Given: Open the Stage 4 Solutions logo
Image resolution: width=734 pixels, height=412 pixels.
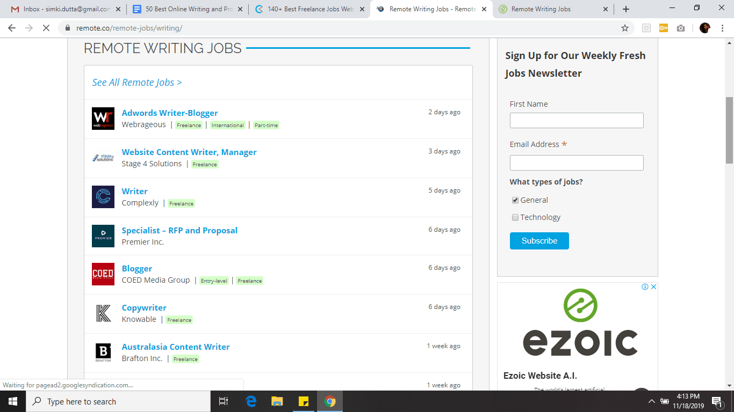Looking at the screenshot, I should click(x=103, y=158).
